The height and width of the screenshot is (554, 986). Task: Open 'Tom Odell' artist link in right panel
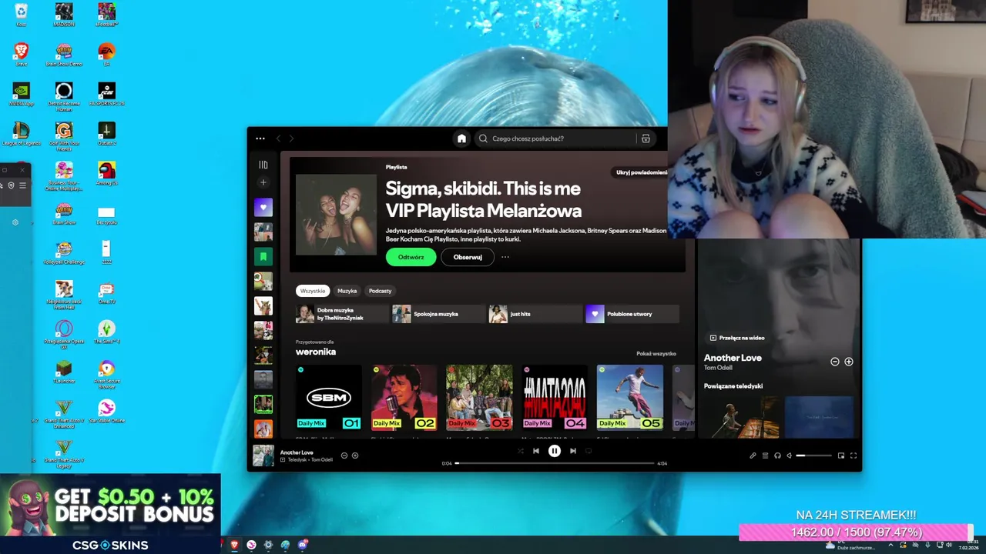[718, 368]
